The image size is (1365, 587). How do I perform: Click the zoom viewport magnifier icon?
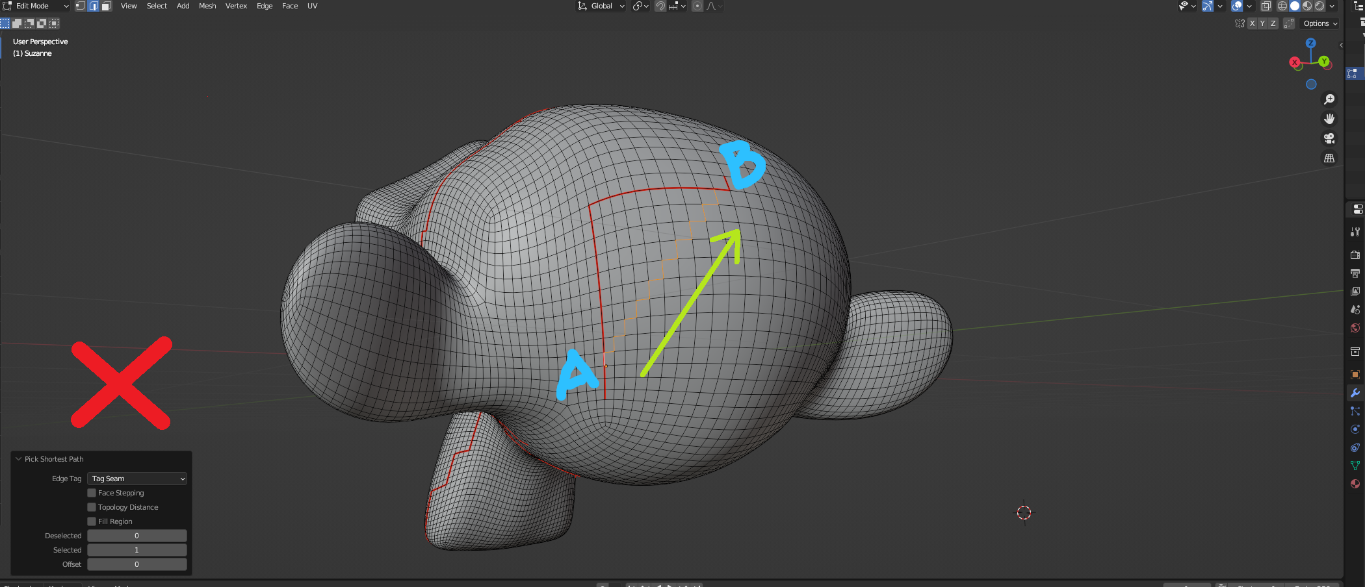1329,99
